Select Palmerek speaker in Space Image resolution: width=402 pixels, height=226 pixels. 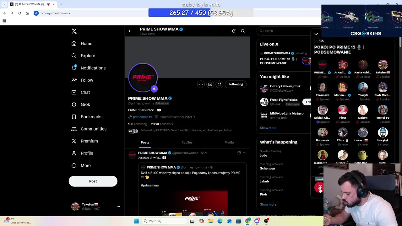click(323, 133)
